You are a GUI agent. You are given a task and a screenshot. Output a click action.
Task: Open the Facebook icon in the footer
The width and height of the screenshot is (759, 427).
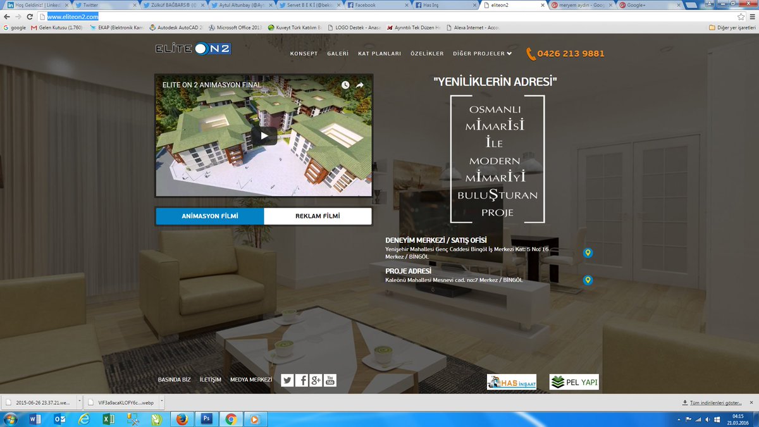(x=302, y=380)
